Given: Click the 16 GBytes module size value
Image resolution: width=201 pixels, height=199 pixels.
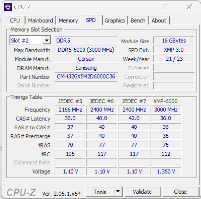Looking at the screenshot, I should point(174,41).
